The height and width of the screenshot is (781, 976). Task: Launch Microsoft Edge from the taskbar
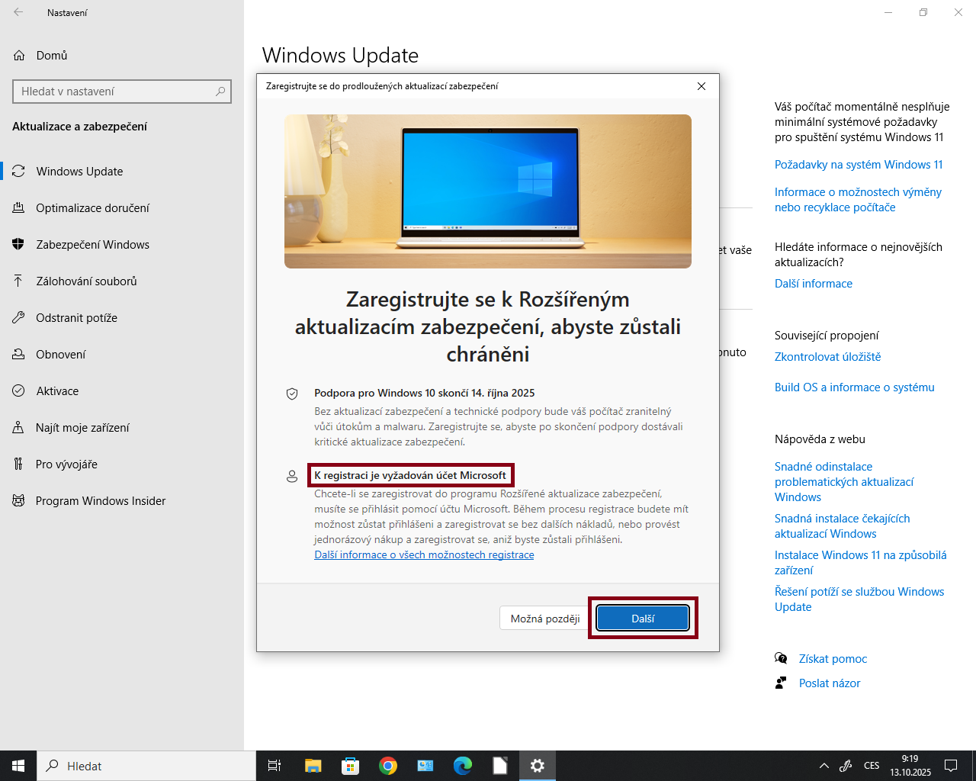463,766
